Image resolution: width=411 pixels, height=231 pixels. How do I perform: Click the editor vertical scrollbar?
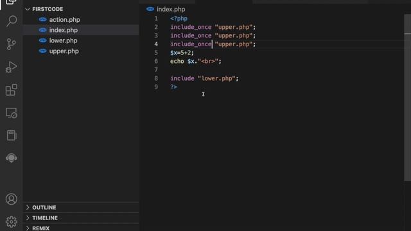click(407, 98)
